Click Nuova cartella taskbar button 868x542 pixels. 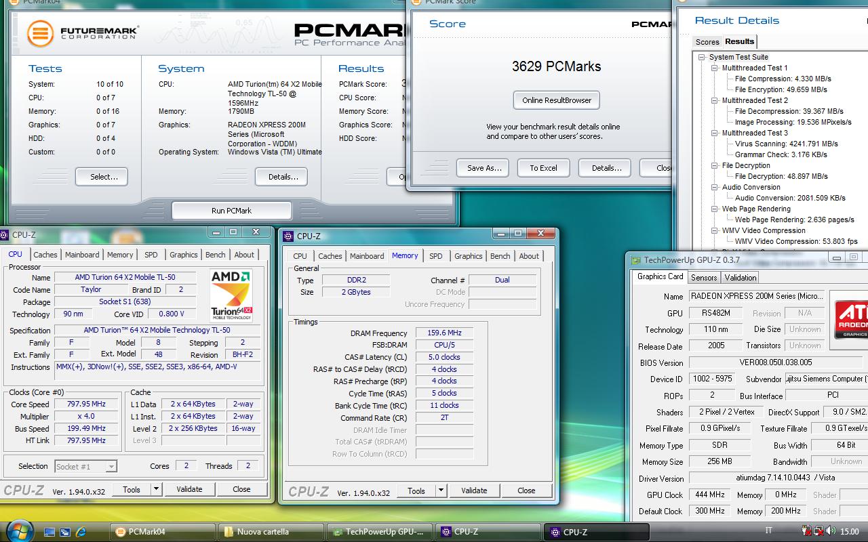pyautogui.click(x=271, y=532)
